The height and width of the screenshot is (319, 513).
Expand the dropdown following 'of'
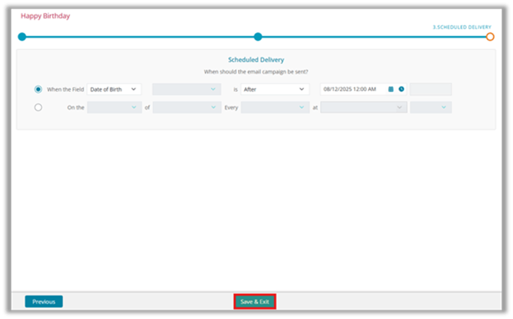click(x=186, y=107)
